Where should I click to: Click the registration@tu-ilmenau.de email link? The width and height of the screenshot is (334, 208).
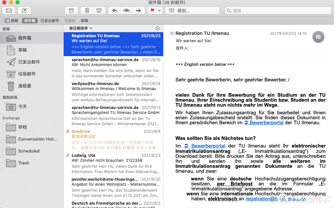click(x=276, y=199)
